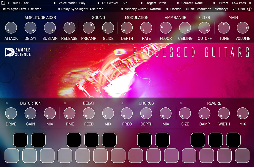Click the Distortion Drive knob
This screenshot has width=254, height=167.
pyautogui.click(x=11, y=113)
